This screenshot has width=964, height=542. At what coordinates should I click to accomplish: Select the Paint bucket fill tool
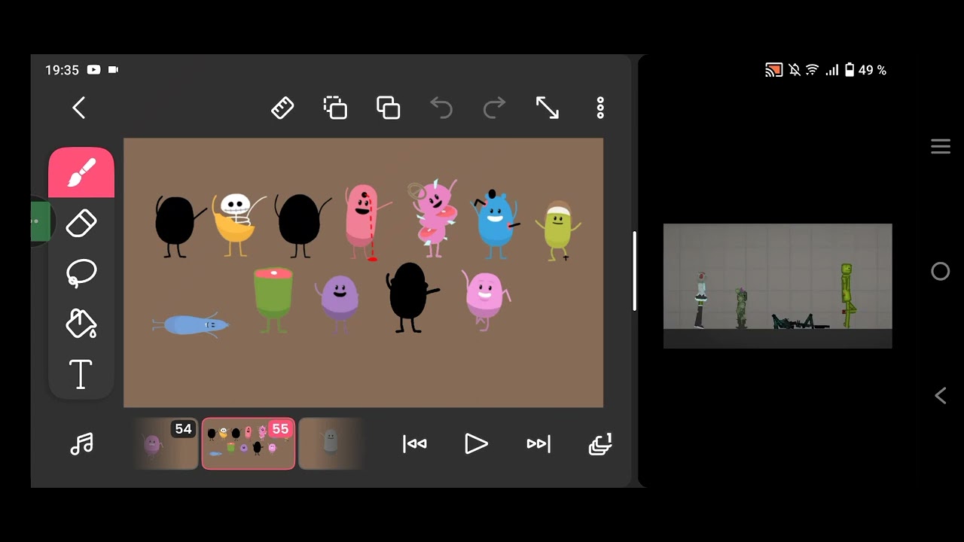(x=81, y=324)
